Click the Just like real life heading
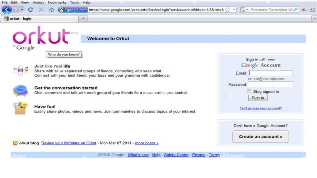Screen dimensions: 317x178 click(52, 66)
